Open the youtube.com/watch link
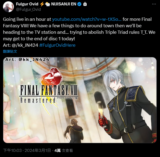Image resolution: width=160 pixels, height=157 pixels. pos(87,19)
